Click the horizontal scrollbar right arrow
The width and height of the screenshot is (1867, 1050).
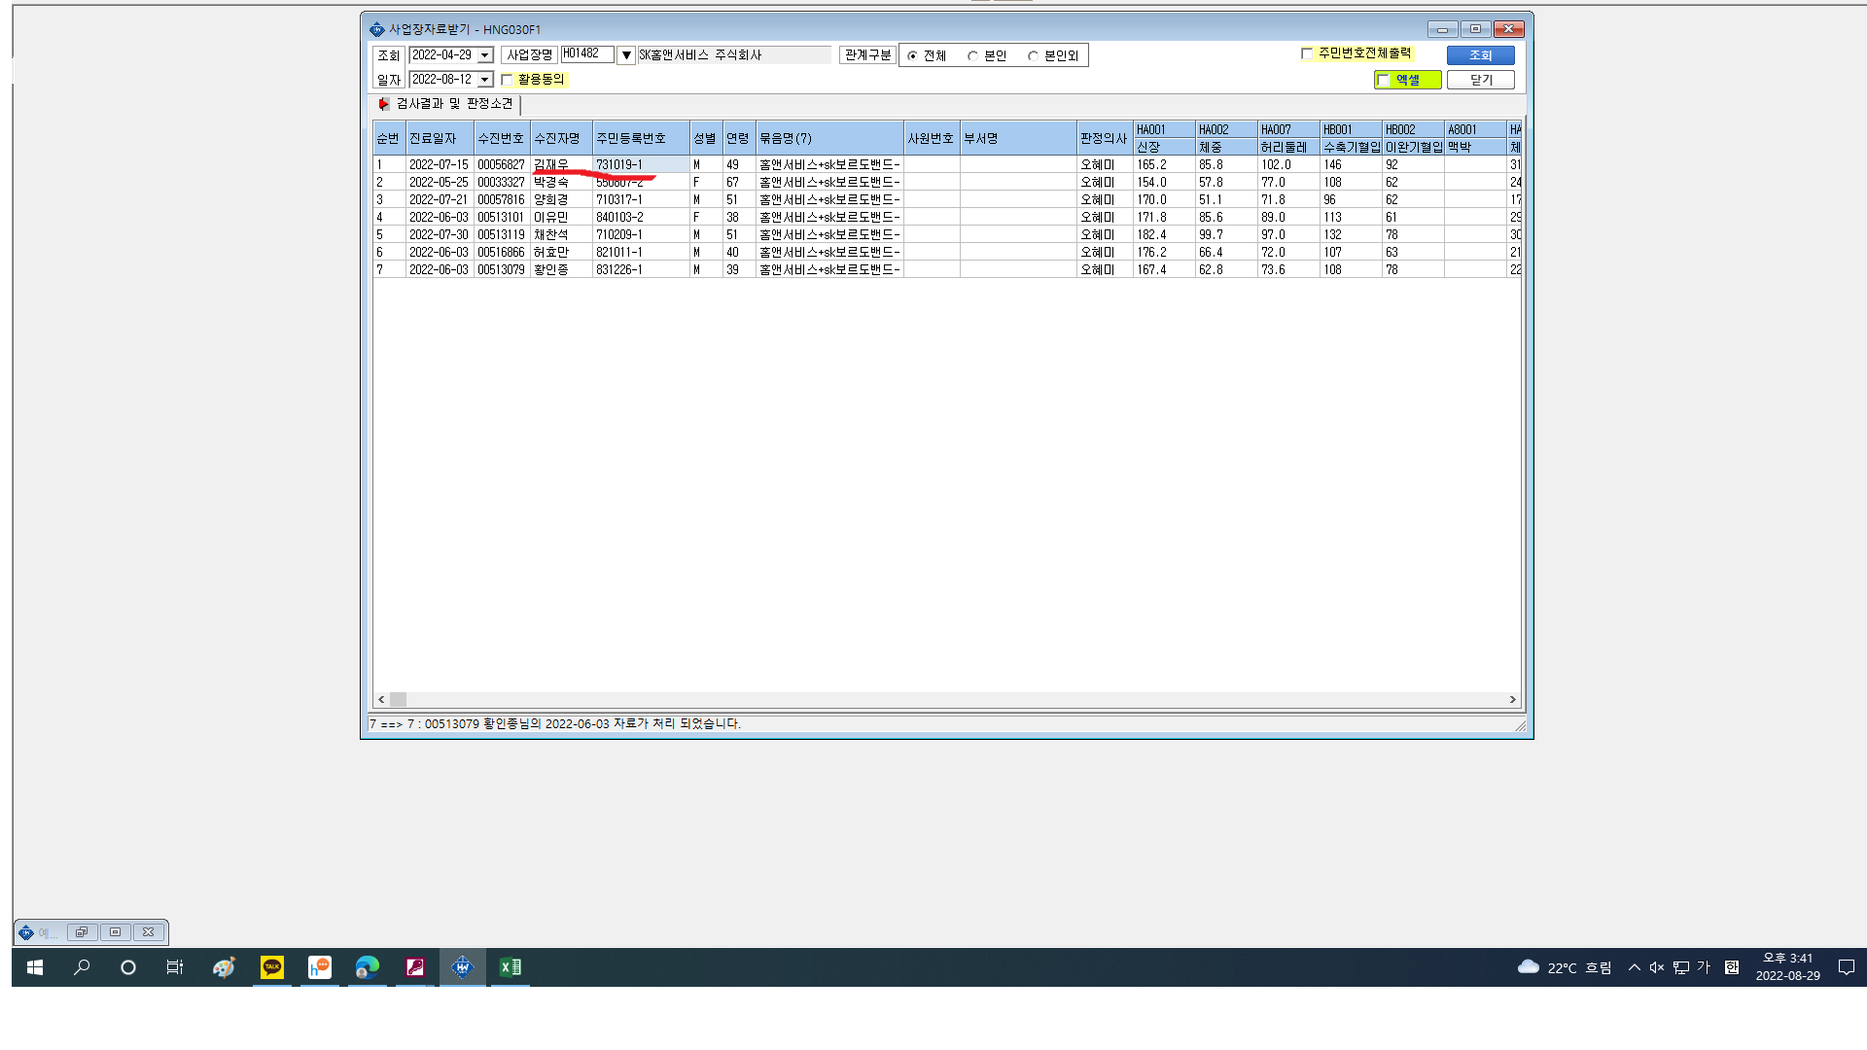click(1512, 700)
